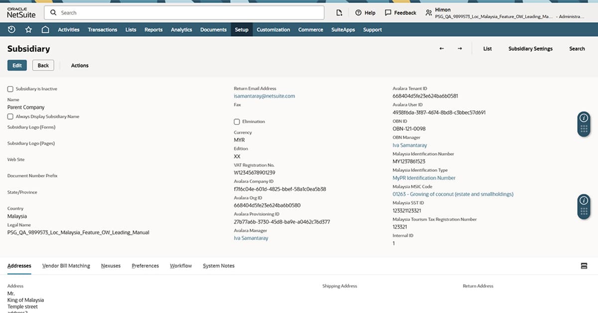Switch to the Nexuses subtab
The height and width of the screenshot is (313, 598).
point(111,266)
